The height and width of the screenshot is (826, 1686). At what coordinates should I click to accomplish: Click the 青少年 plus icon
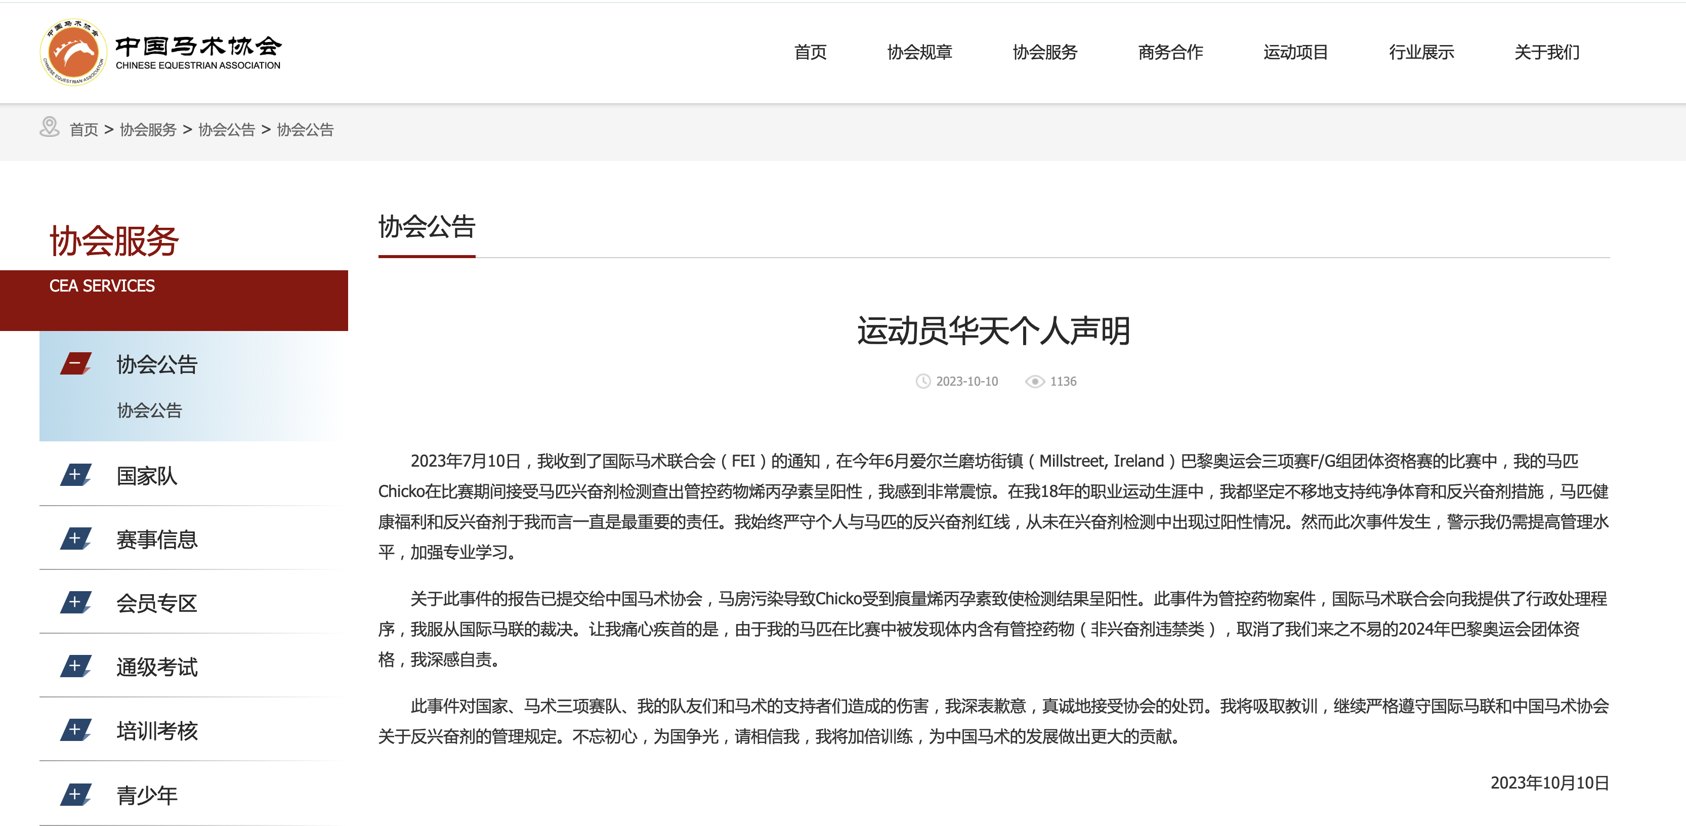point(75,795)
